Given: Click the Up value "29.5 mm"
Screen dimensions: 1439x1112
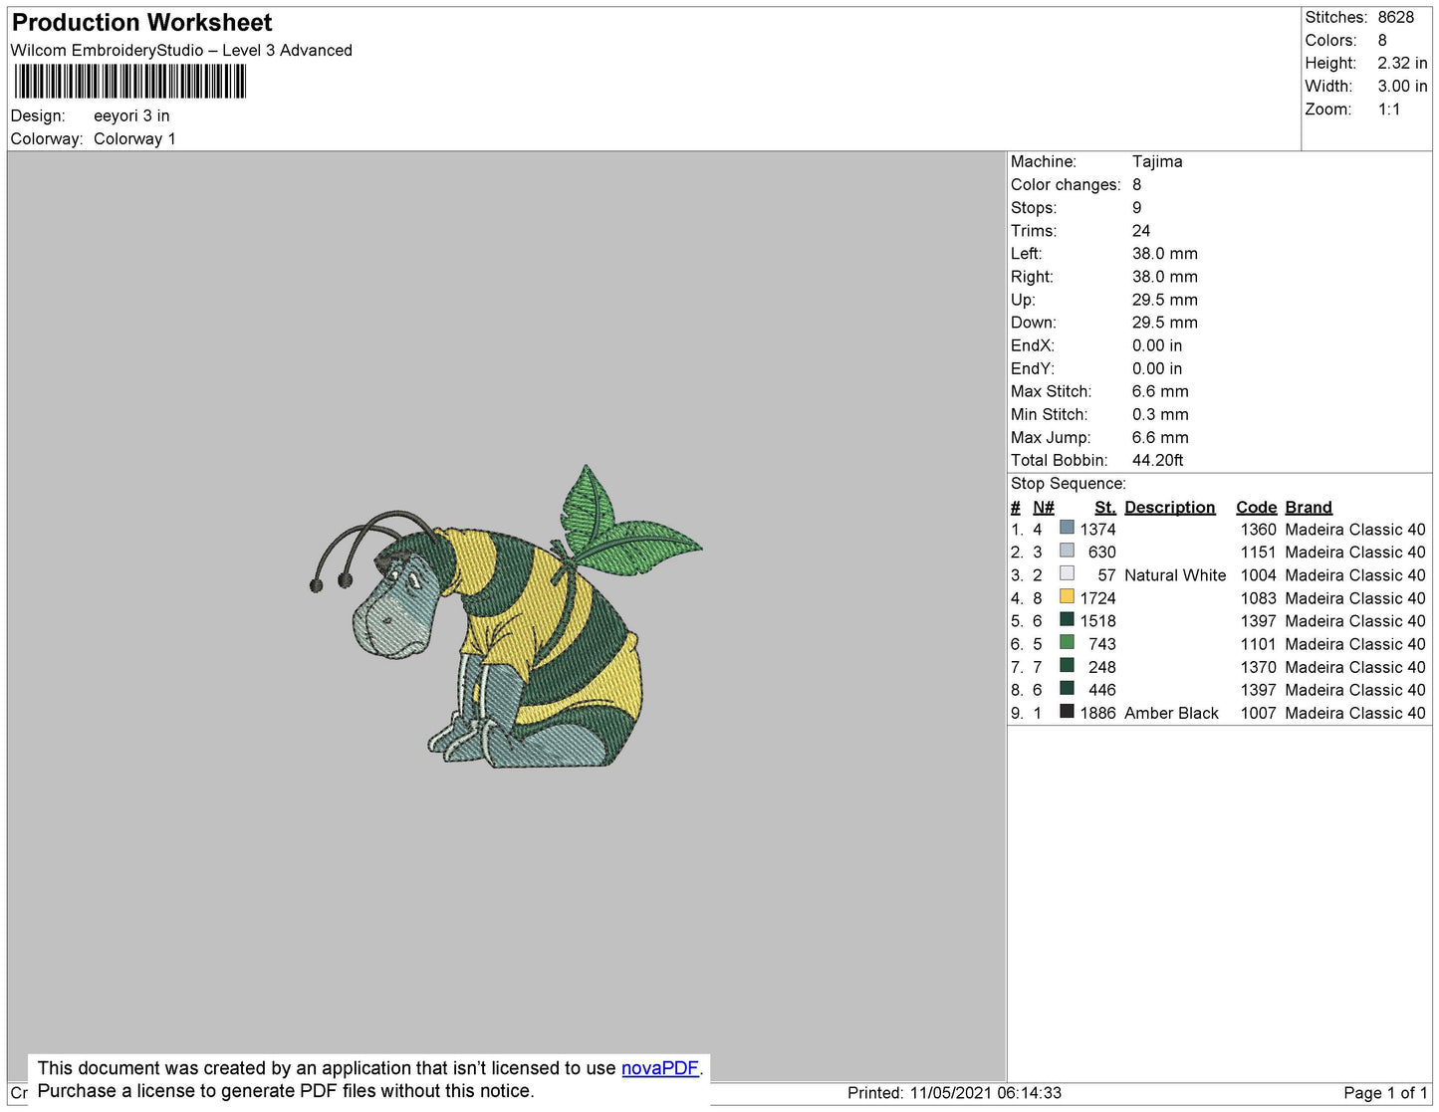Looking at the screenshot, I should [1165, 300].
